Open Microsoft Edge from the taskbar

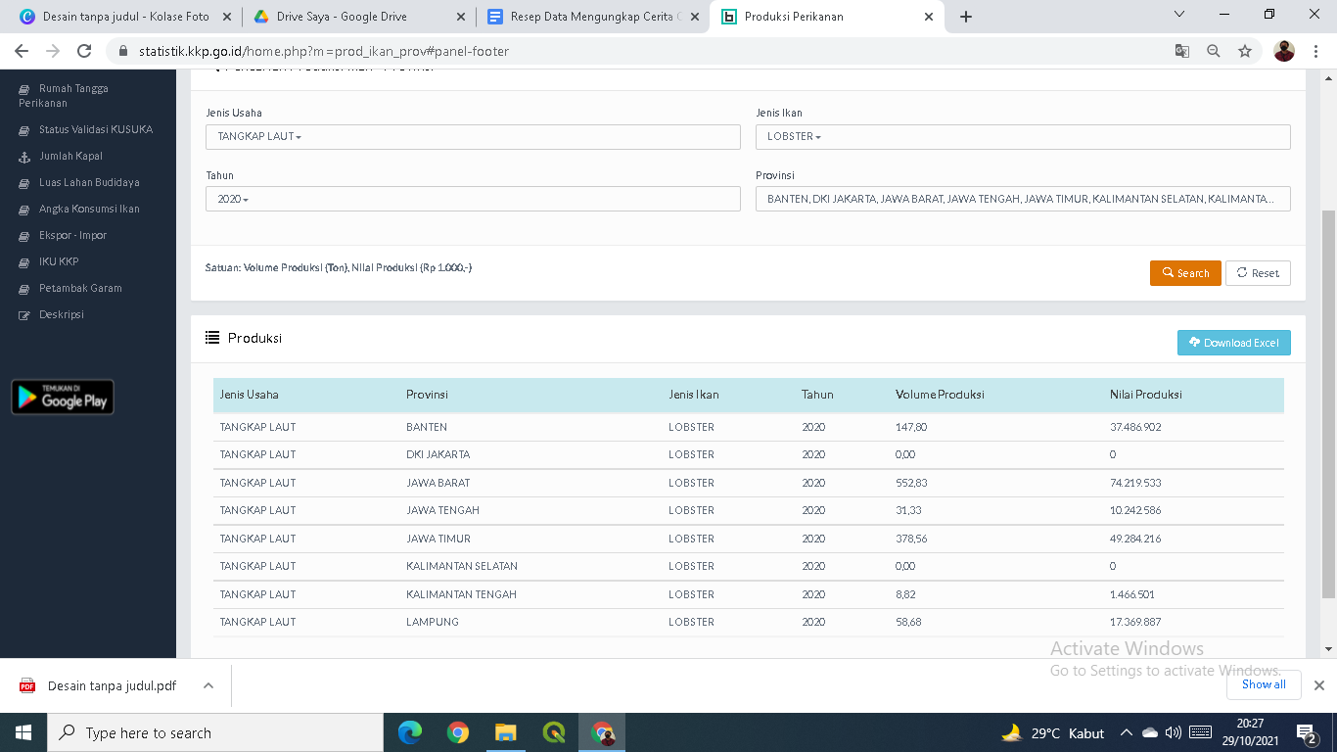(409, 732)
